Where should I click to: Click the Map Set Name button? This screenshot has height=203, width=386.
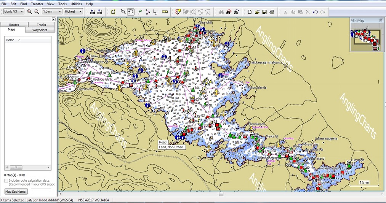[16, 192]
